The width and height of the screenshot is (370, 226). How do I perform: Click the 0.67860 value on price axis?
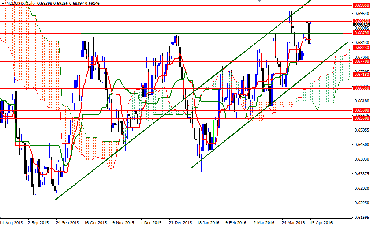pos(362,57)
